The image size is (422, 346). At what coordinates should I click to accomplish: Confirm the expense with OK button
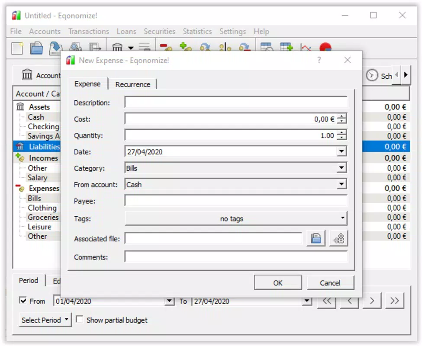[x=278, y=282]
